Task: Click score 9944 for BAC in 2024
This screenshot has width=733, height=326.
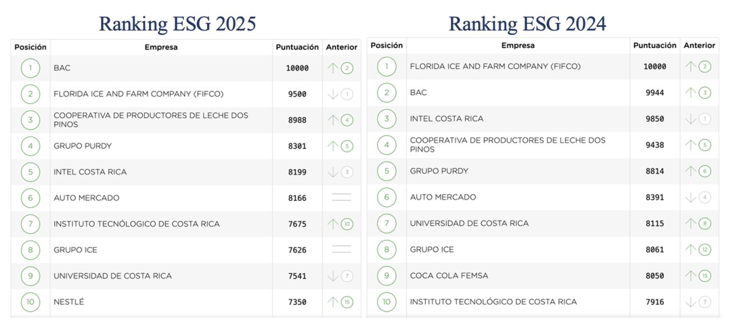Action: pyautogui.click(x=654, y=93)
